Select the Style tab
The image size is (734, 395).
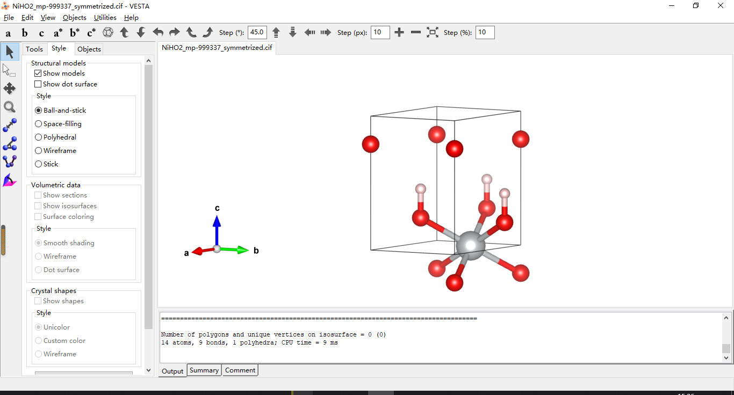pos(59,48)
